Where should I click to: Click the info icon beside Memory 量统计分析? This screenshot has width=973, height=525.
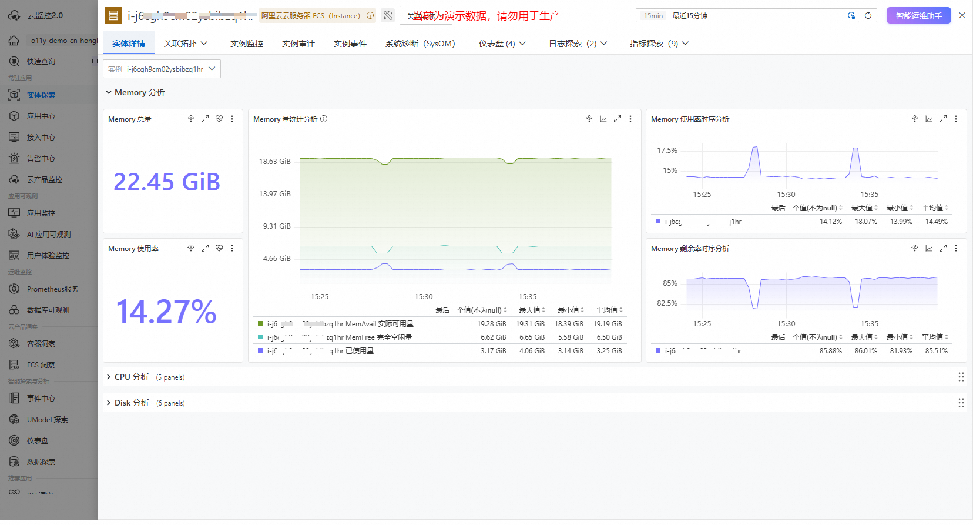point(324,119)
